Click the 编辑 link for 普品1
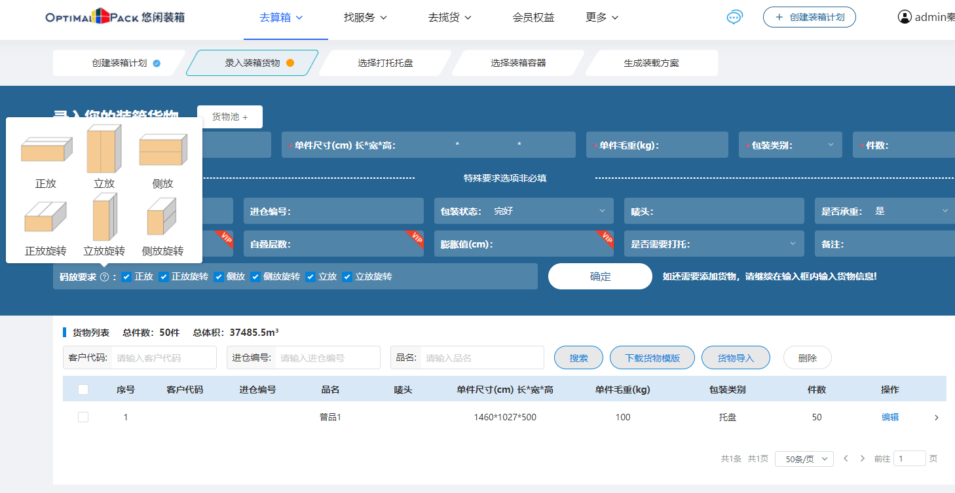Image resolution: width=955 pixels, height=493 pixels. [x=889, y=417]
